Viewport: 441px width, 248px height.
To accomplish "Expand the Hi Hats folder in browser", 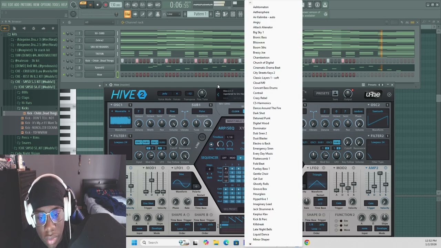I will tap(27, 103).
